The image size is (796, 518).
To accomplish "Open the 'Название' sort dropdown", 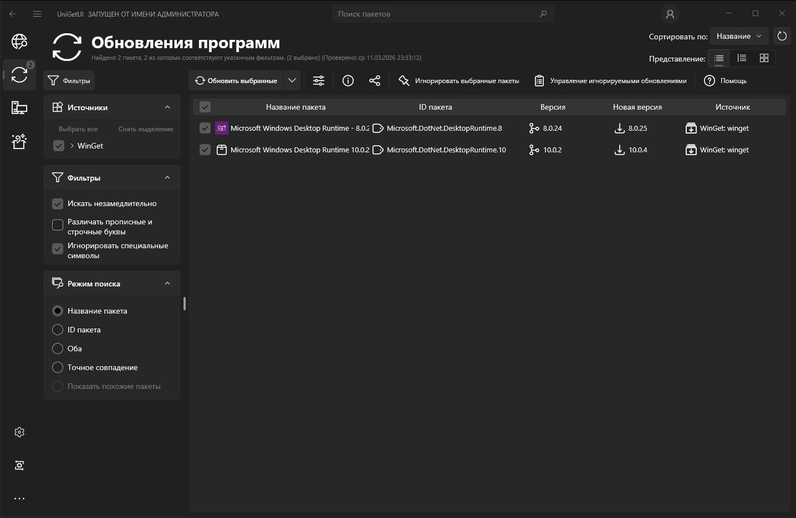I will pos(739,36).
